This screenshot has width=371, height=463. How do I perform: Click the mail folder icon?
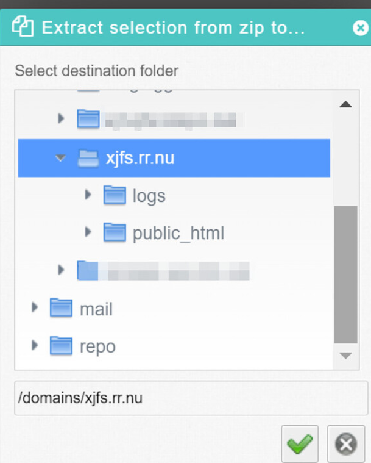tap(61, 309)
